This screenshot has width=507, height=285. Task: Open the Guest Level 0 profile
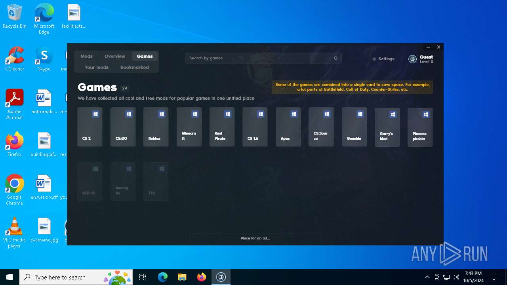click(421, 59)
